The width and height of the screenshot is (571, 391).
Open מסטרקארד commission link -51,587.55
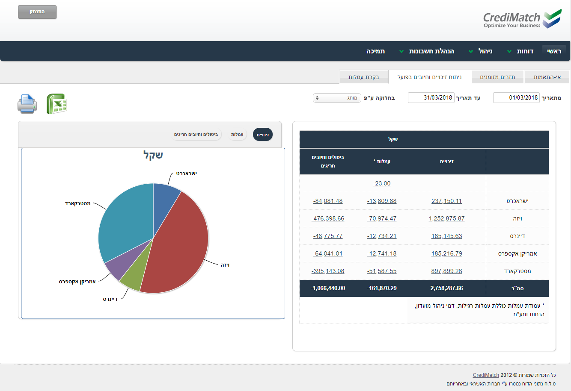(x=382, y=271)
